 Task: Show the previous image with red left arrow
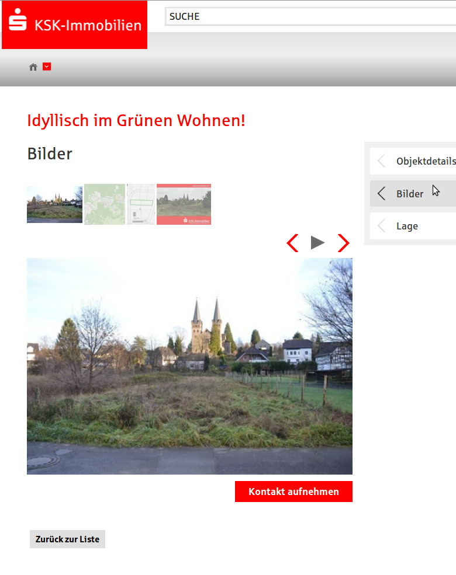point(293,243)
